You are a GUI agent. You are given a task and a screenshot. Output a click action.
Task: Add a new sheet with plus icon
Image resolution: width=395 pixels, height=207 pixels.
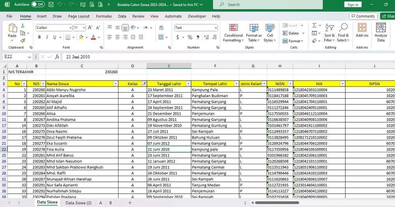pos(130,203)
